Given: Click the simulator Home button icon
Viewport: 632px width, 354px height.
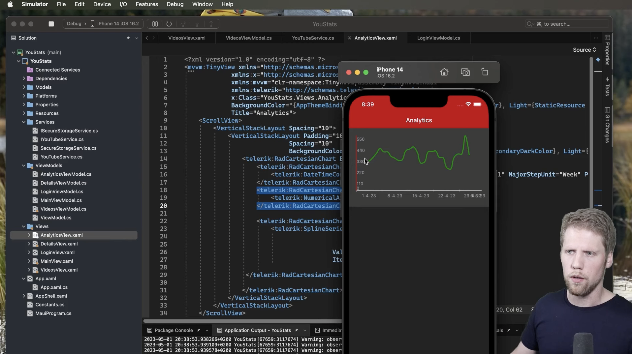Looking at the screenshot, I should [444, 72].
